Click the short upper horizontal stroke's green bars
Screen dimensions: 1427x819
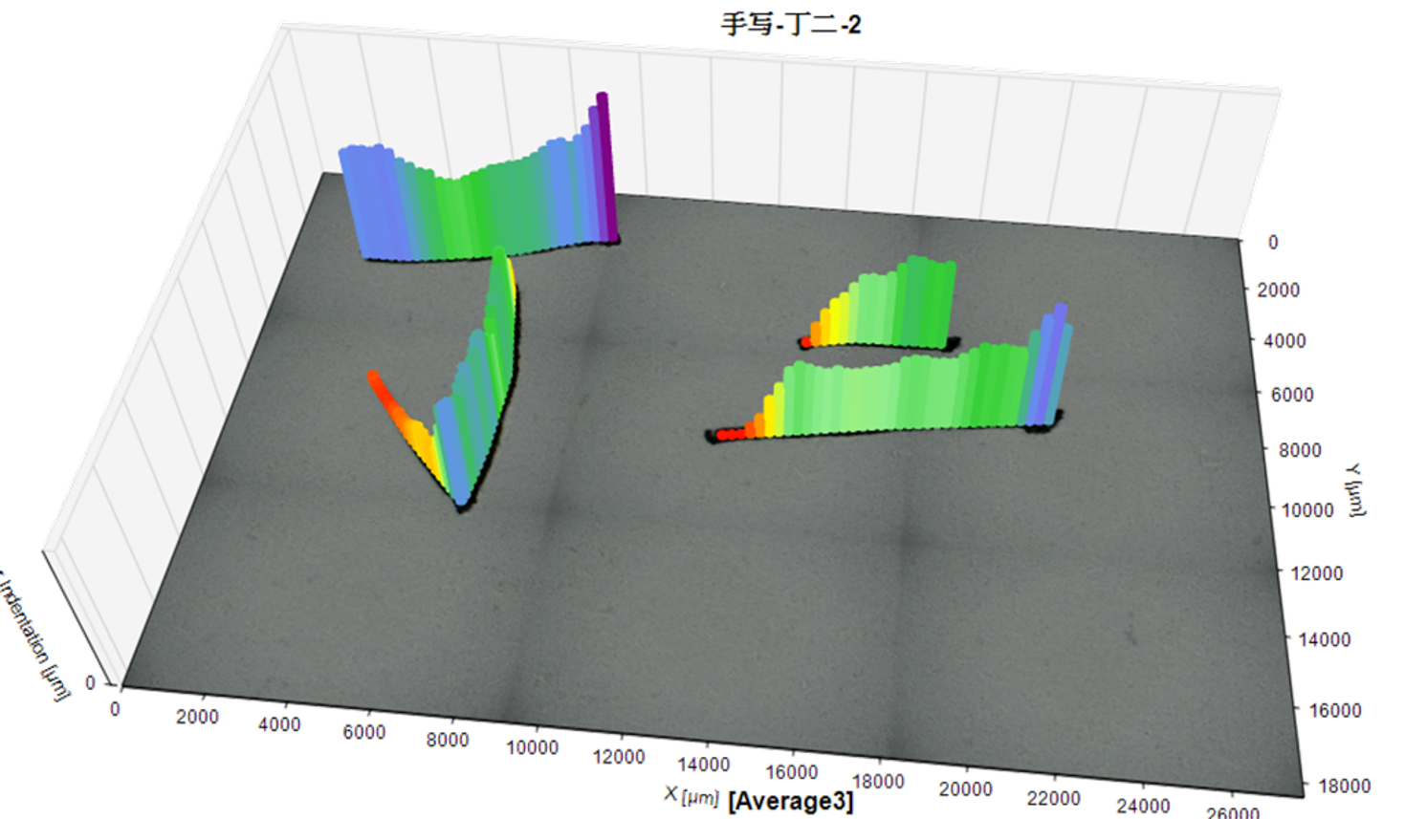pos(904,301)
